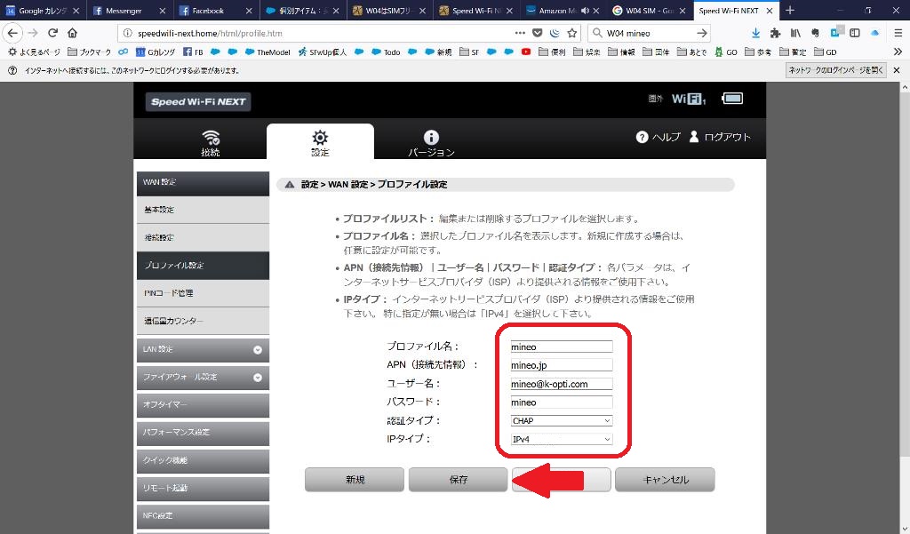Open the TheModel bookmark
The width and height of the screenshot is (910, 534).
pyautogui.click(x=267, y=52)
